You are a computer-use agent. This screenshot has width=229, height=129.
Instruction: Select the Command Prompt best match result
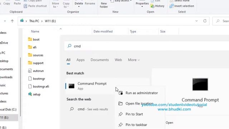click(107, 86)
